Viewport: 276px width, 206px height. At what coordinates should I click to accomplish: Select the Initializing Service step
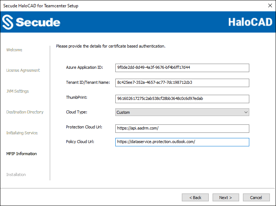[x=22, y=133]
